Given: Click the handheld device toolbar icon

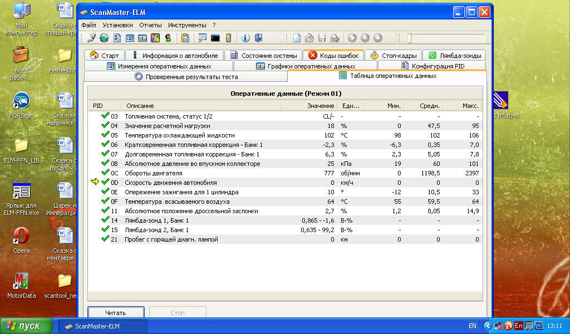Looking at the screenshot, I should 228,38.
